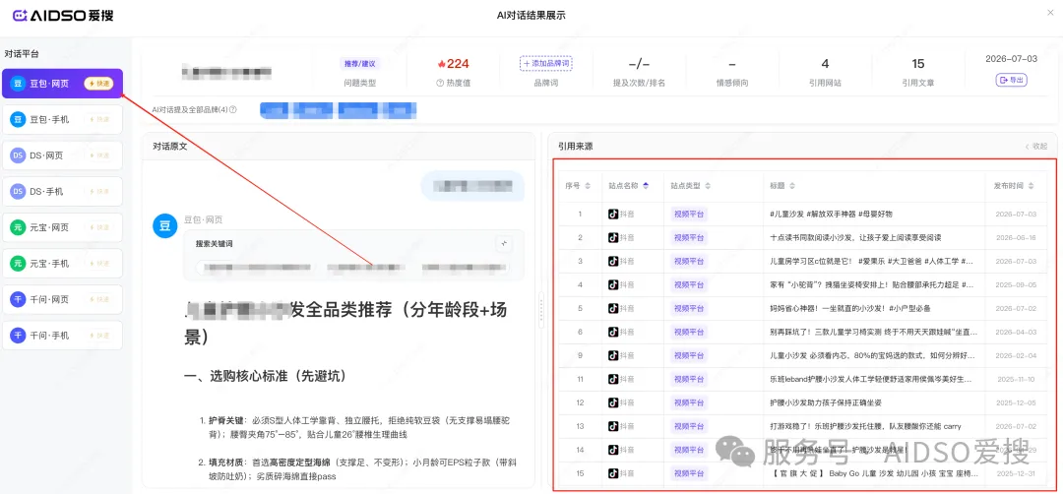This screenshot has height=494, width=1063.
Task: Open the title 儿童房学习区c位就是它
Action: 872,261
